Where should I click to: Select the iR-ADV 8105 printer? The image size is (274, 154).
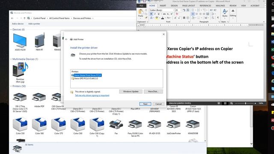click(155, 127)
